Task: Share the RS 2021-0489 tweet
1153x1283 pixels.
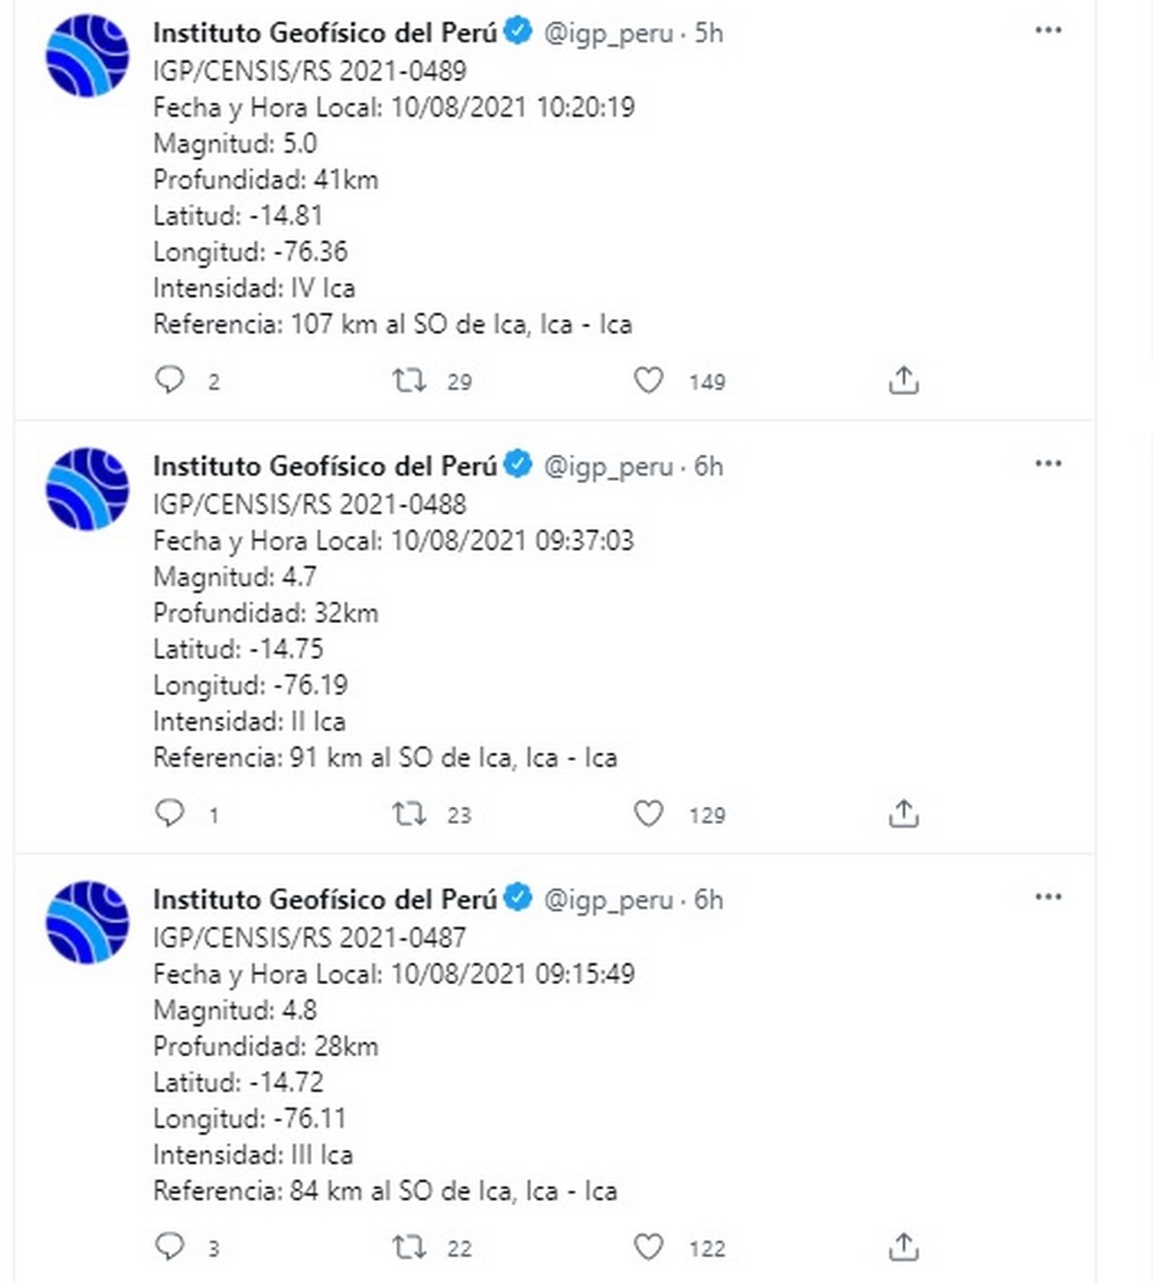Action: click(x=903, y=381)
